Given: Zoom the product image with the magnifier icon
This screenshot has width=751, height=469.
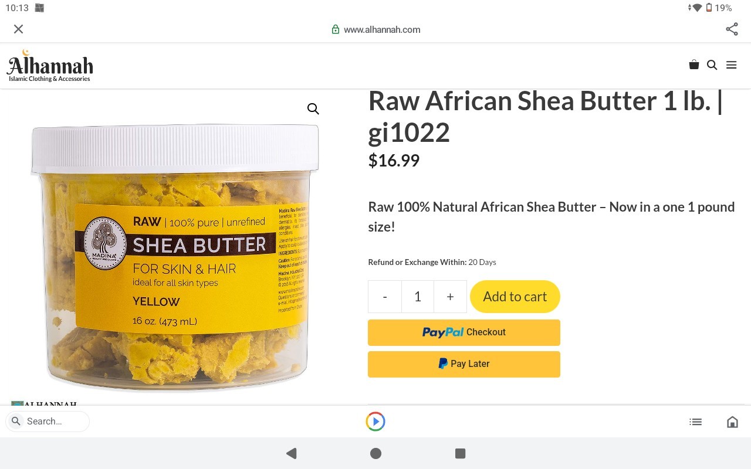Looking at the screenshot, I should (313, 108).
